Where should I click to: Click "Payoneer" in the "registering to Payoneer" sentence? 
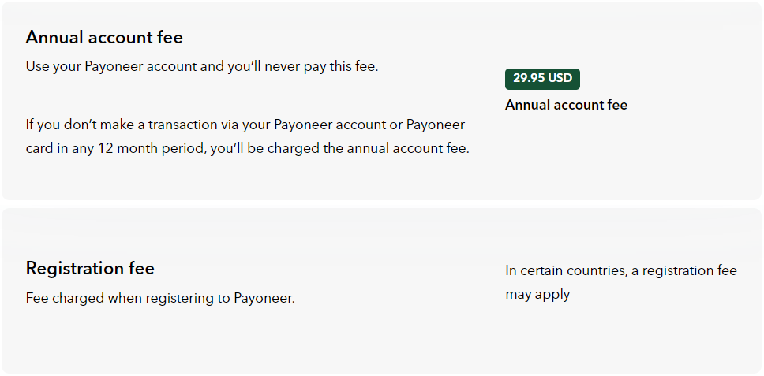[264, 298]
